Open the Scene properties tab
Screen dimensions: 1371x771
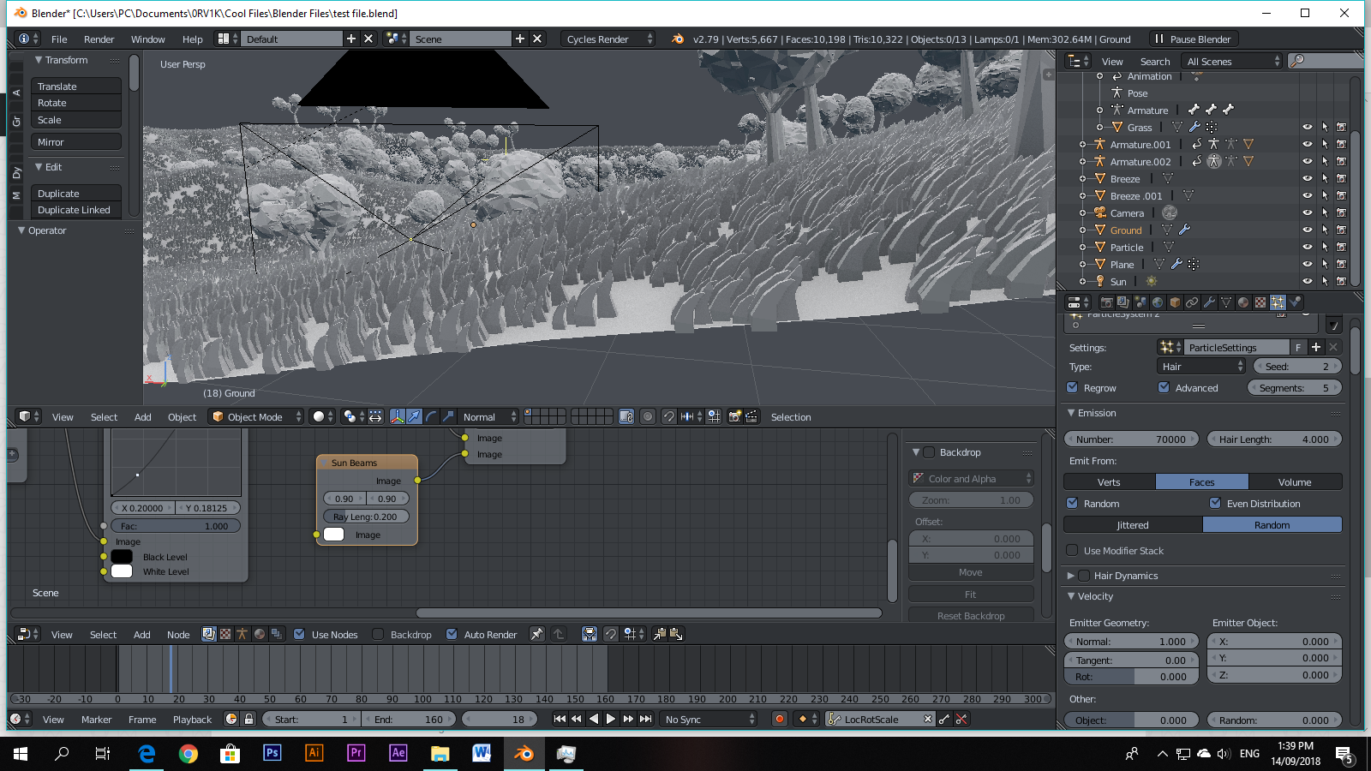tap(1141, 302)
